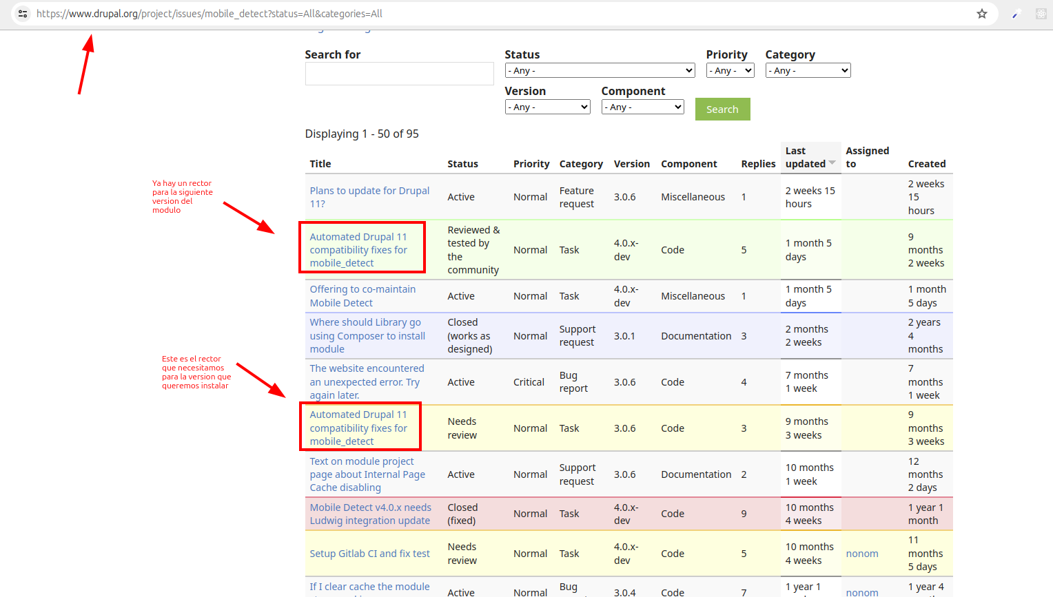Image resolution: width=1053 pixels, height=597 pixels.
Task: Click the browser address bar URL
Action: tap(209, 14)
